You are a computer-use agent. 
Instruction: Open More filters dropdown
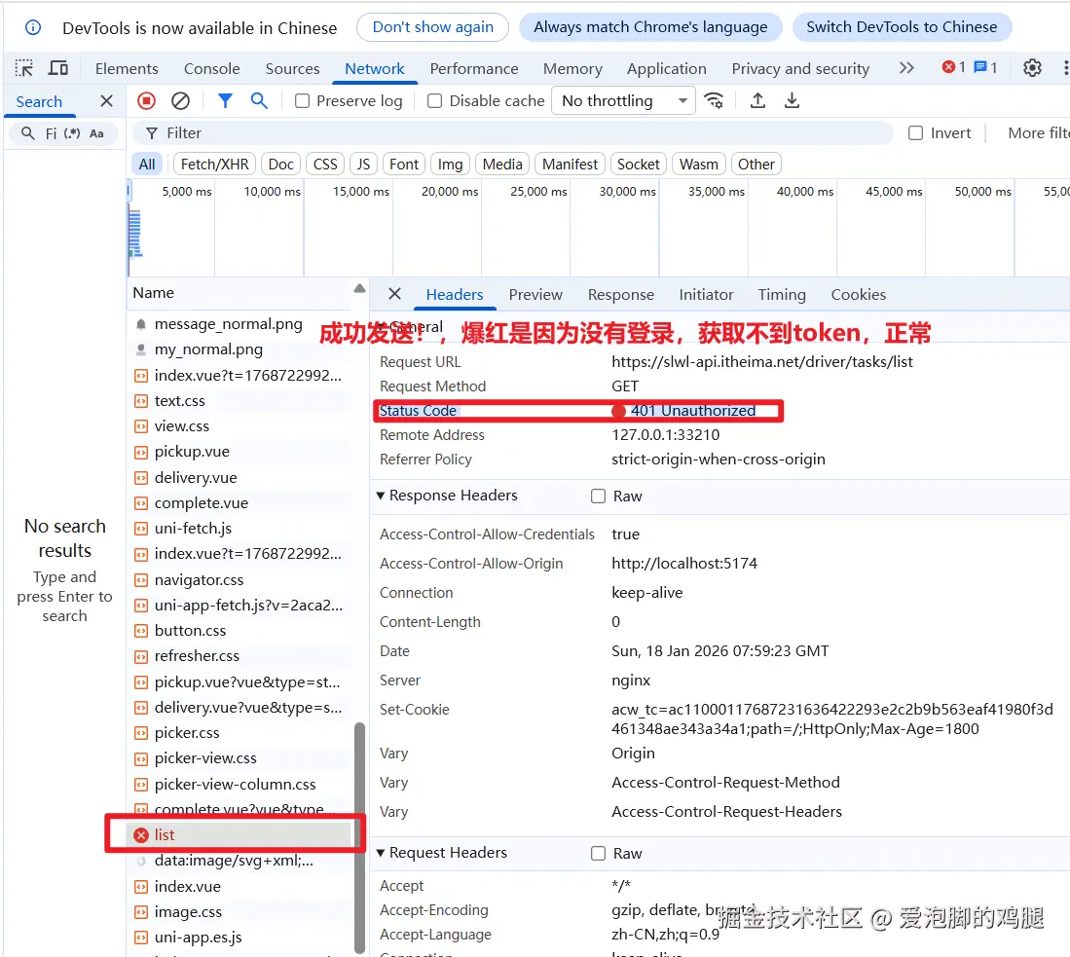(1038, 133)
